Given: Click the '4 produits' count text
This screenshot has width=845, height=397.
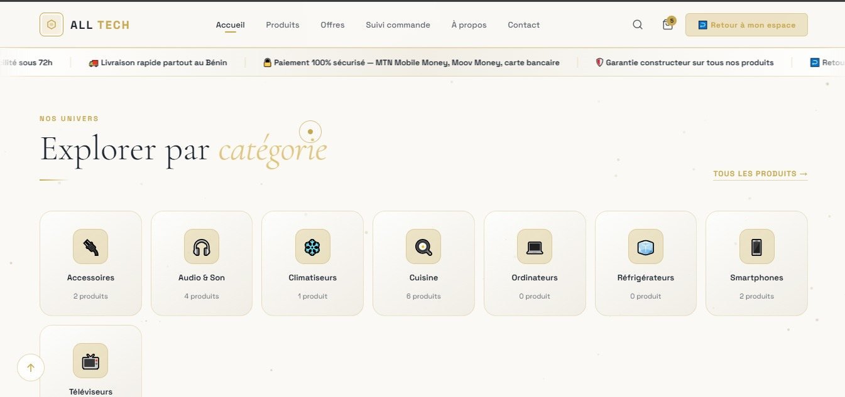Looking at the screenshot, I should (x=202, y=296).
